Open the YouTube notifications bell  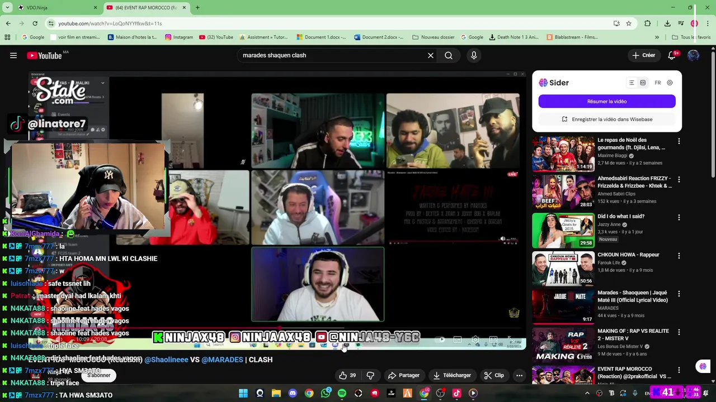pyautogui.click(x=672, y=55)
